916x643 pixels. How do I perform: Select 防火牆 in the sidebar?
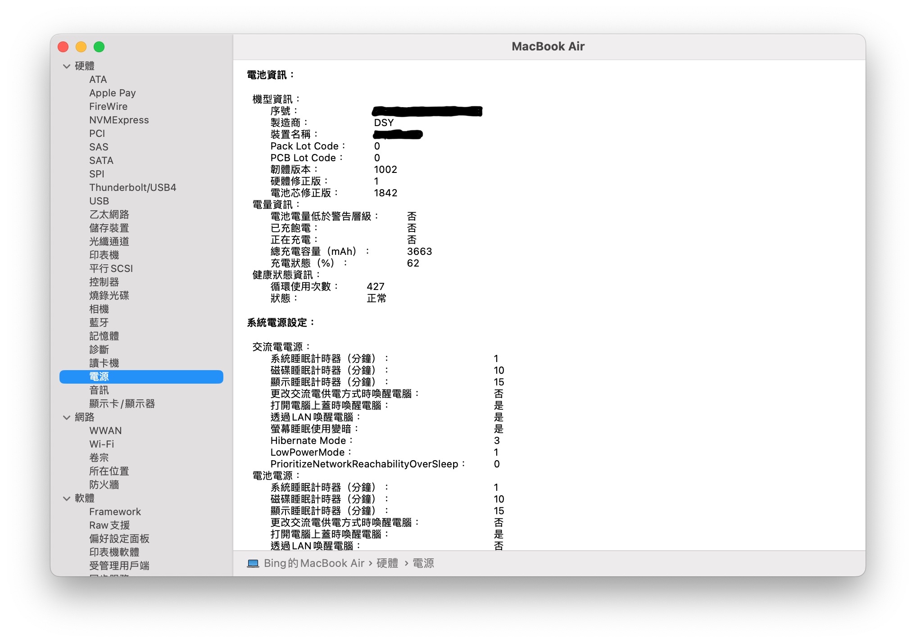click(x=104, y=485)
